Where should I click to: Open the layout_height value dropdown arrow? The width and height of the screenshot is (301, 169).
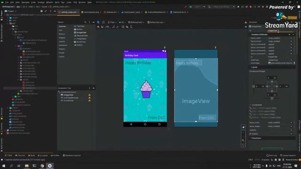[291, 41]
